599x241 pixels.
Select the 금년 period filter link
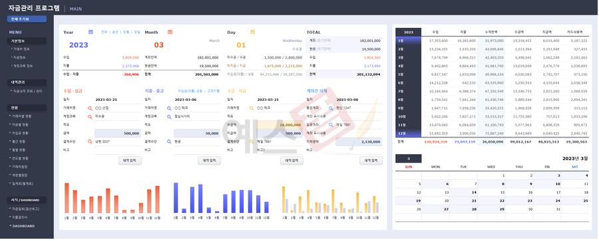point(115,33)
